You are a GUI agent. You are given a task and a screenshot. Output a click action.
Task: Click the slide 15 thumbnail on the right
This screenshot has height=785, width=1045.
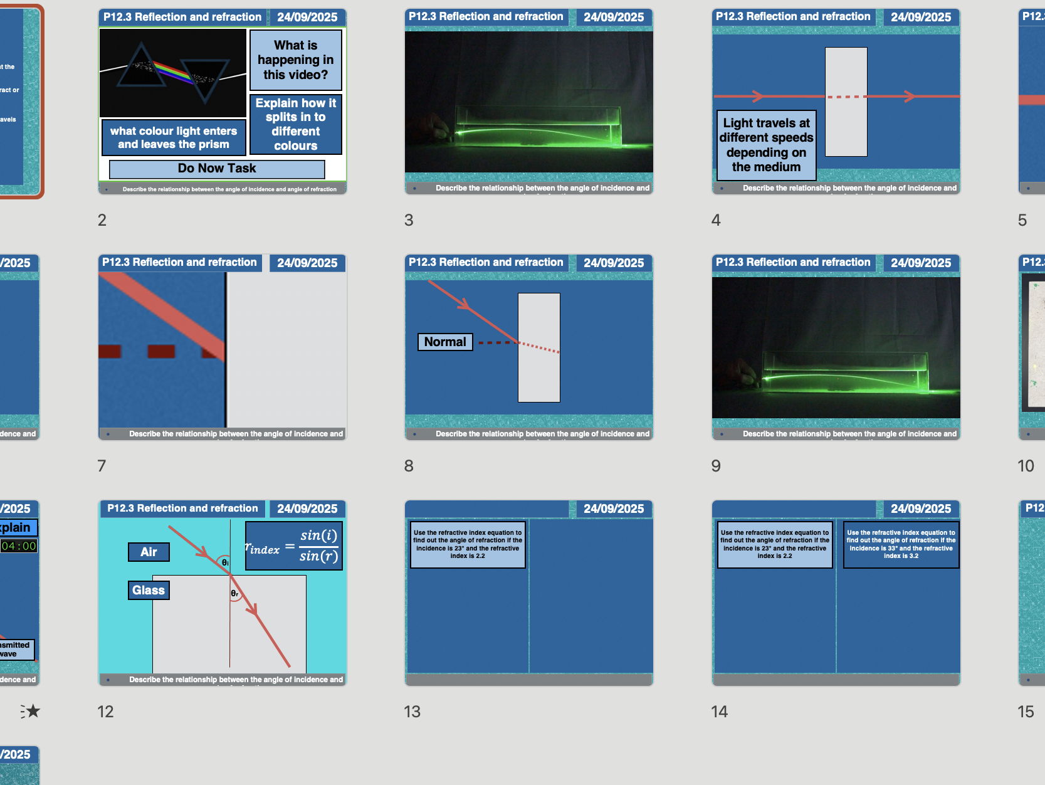tap(1031, 593)
